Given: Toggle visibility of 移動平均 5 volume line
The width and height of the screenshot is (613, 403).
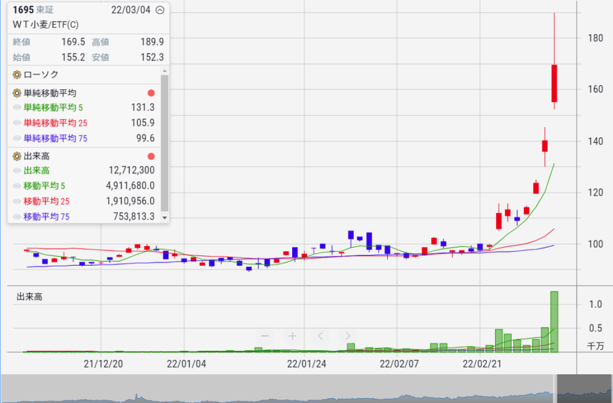Looking at the screenshot, I should click(x=17, y=186).
